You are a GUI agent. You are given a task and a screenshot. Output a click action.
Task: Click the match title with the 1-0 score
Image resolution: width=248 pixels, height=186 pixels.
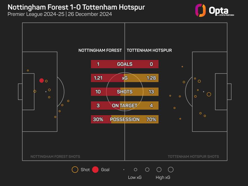tap(76, 7)
